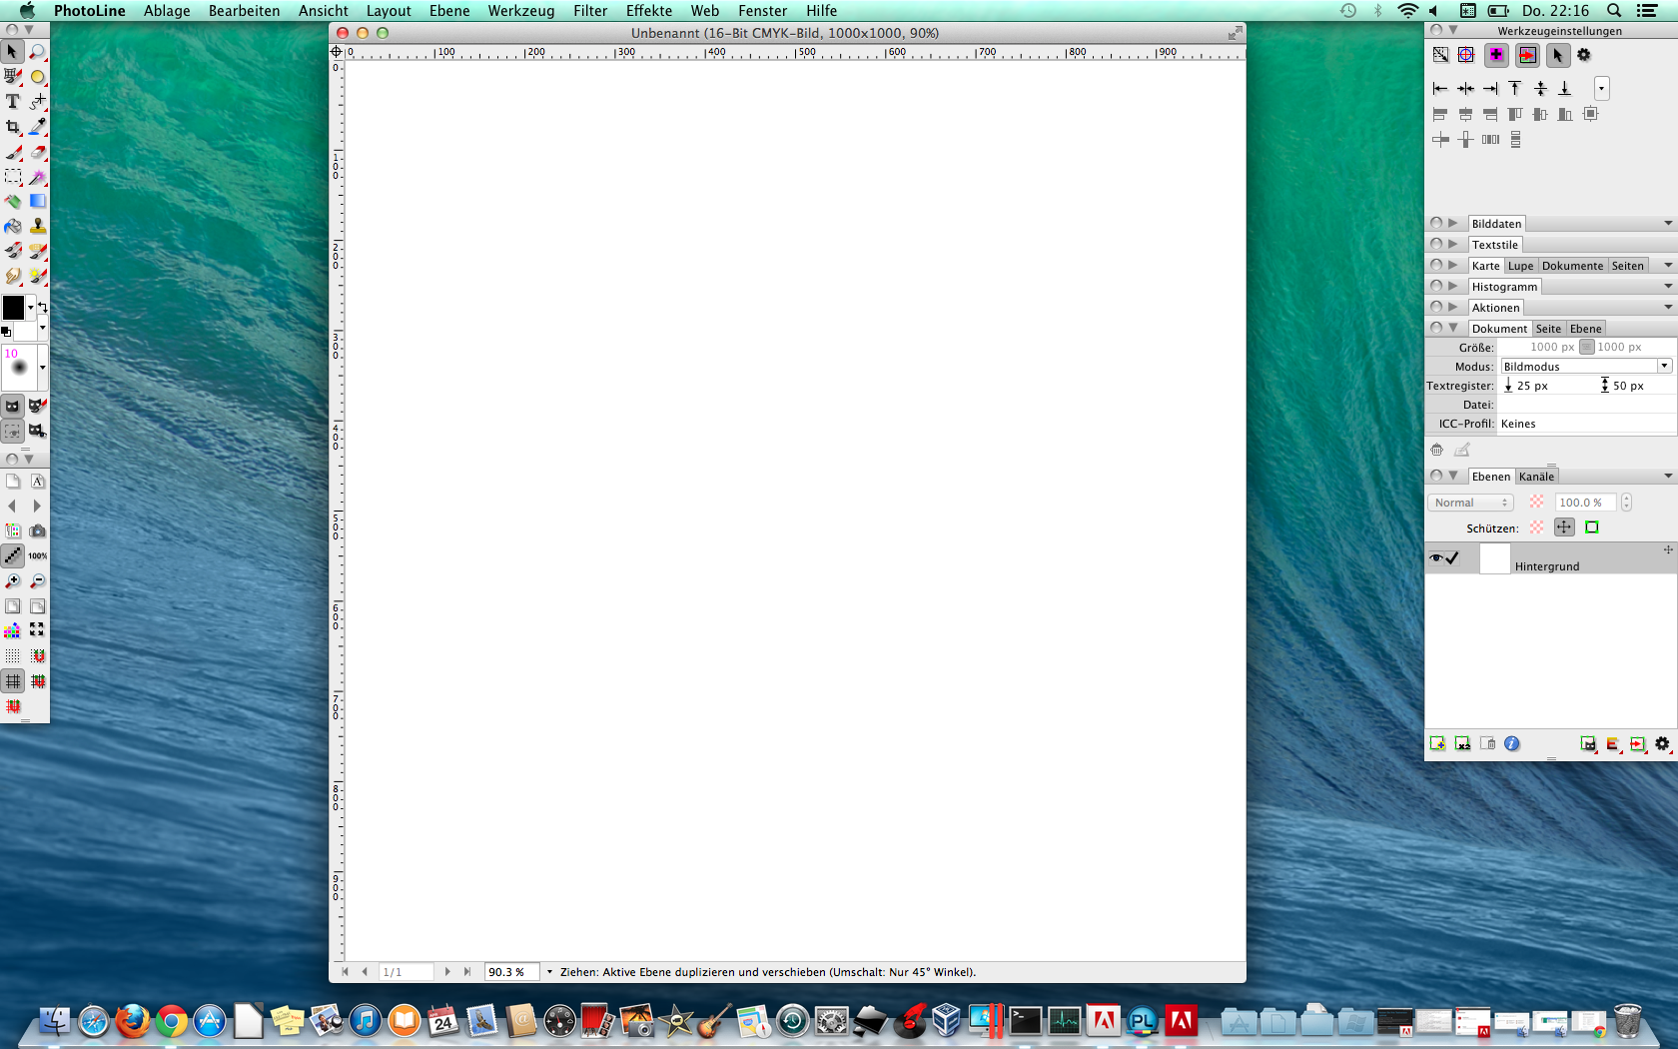This screenshot has width=1678, height=1049.
Task: Click the black foreground color swatch
Action: tap(13, 308)
